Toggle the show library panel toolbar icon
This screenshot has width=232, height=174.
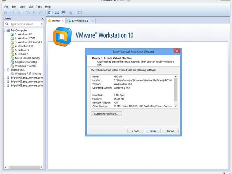click(50, 12)
